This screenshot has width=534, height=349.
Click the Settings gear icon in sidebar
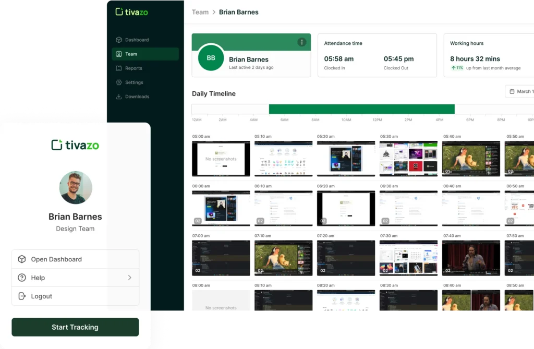[x=119, y=82]
